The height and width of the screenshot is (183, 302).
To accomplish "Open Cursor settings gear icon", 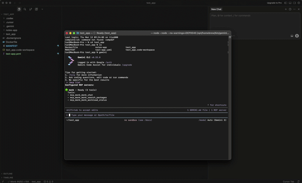I will (x=299, y=3).
